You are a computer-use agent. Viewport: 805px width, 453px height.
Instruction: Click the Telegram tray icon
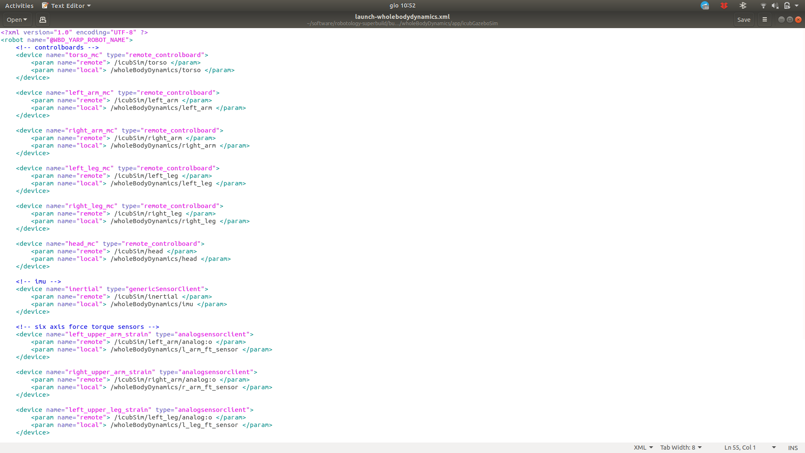pyautogui.click(x=705, y=6)
